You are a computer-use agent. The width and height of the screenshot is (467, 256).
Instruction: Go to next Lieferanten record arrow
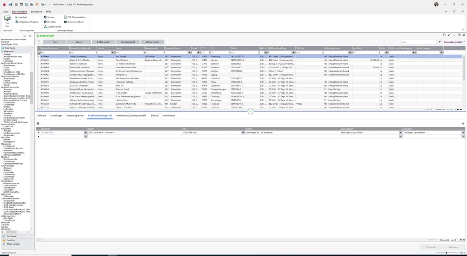[456, 110]
